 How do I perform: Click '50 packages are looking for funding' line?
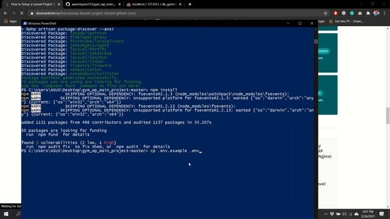pyautogui.click(x=64, y=131)
